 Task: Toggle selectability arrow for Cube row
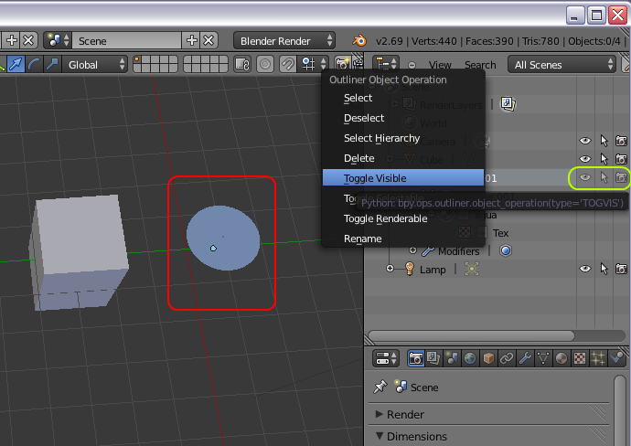coord(604,159)
